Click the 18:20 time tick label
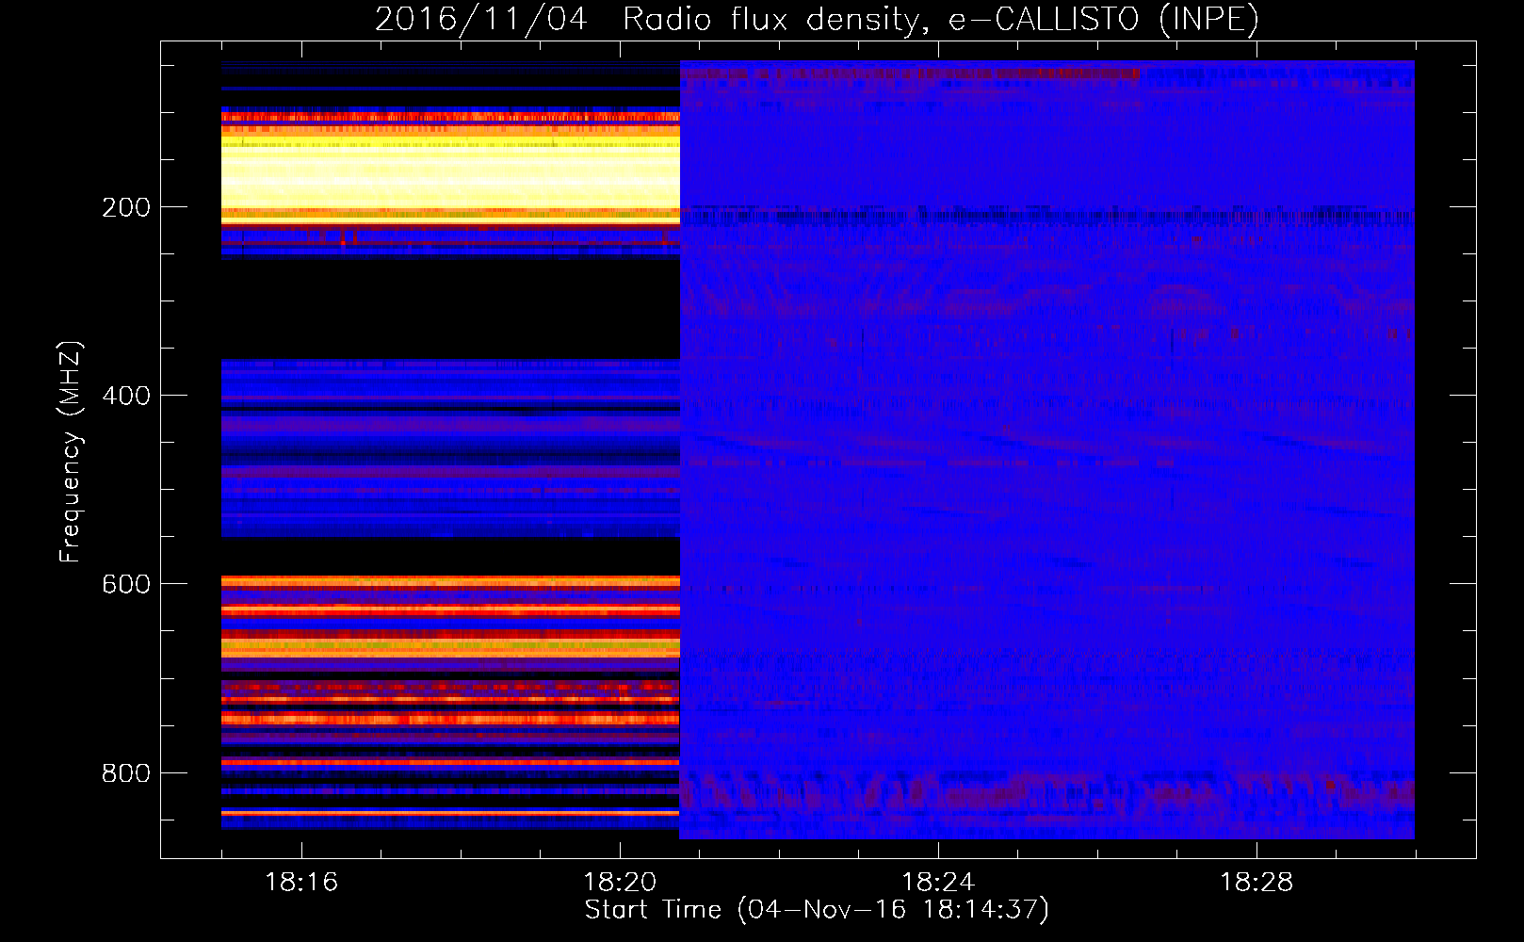 [620, 882]
